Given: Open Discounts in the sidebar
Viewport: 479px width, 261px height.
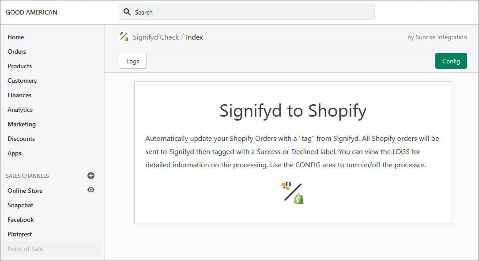Looking at the screenshot, I should [21, 139].
